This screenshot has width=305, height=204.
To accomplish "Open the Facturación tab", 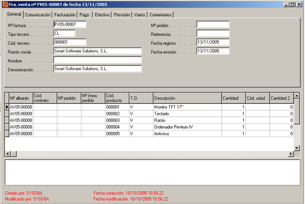I will pos(65,15).
